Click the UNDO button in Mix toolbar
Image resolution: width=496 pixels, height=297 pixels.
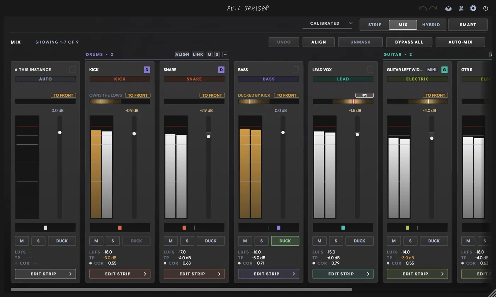click(284, 42)
